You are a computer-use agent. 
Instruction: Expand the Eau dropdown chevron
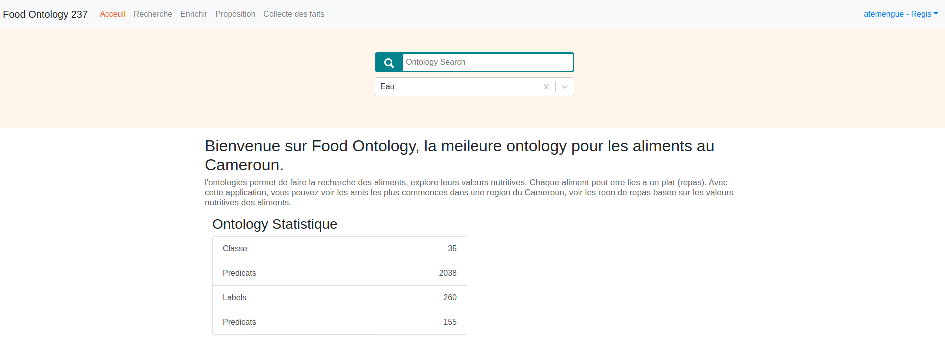pos(565,87)
